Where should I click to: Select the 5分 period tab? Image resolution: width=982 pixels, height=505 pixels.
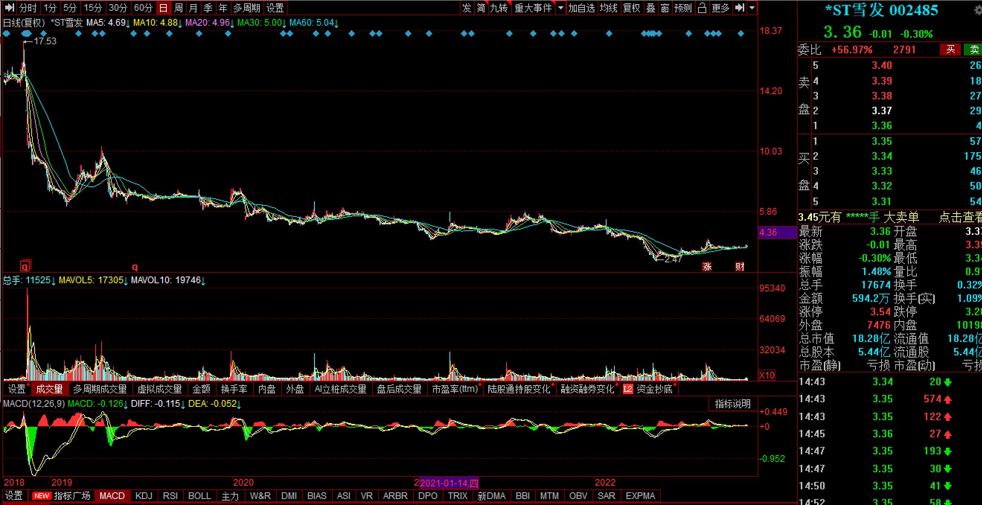(x=70, y=7)
